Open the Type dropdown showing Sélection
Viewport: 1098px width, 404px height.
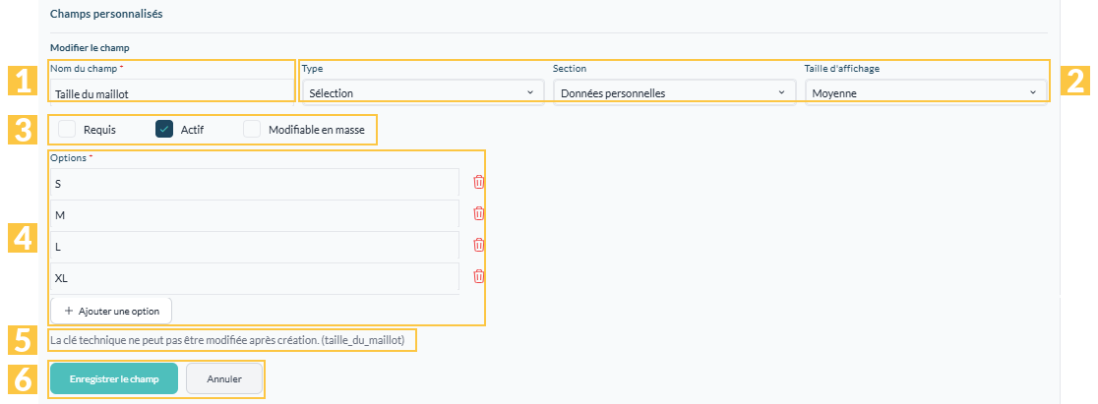coord(423,92)
